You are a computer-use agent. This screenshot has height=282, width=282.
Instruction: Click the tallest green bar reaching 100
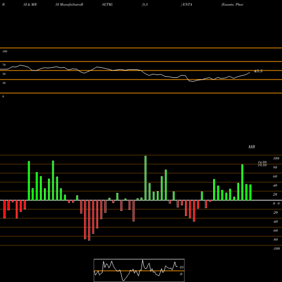(x=146, y=178)
